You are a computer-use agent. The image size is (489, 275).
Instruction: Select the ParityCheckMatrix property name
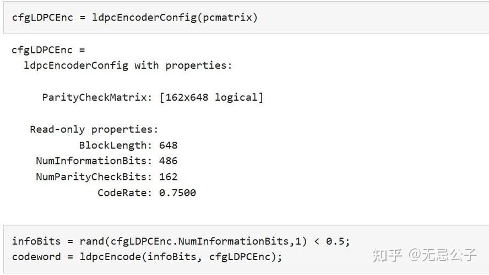coord(97,97)
